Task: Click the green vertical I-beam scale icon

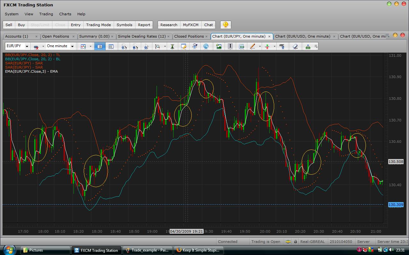Action: pyautogui.click(x=172, y=47)
